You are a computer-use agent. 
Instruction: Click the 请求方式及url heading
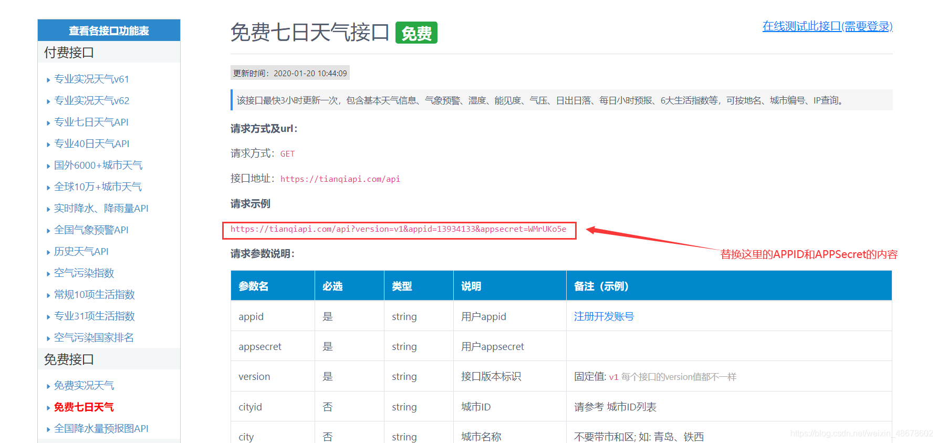264,129
